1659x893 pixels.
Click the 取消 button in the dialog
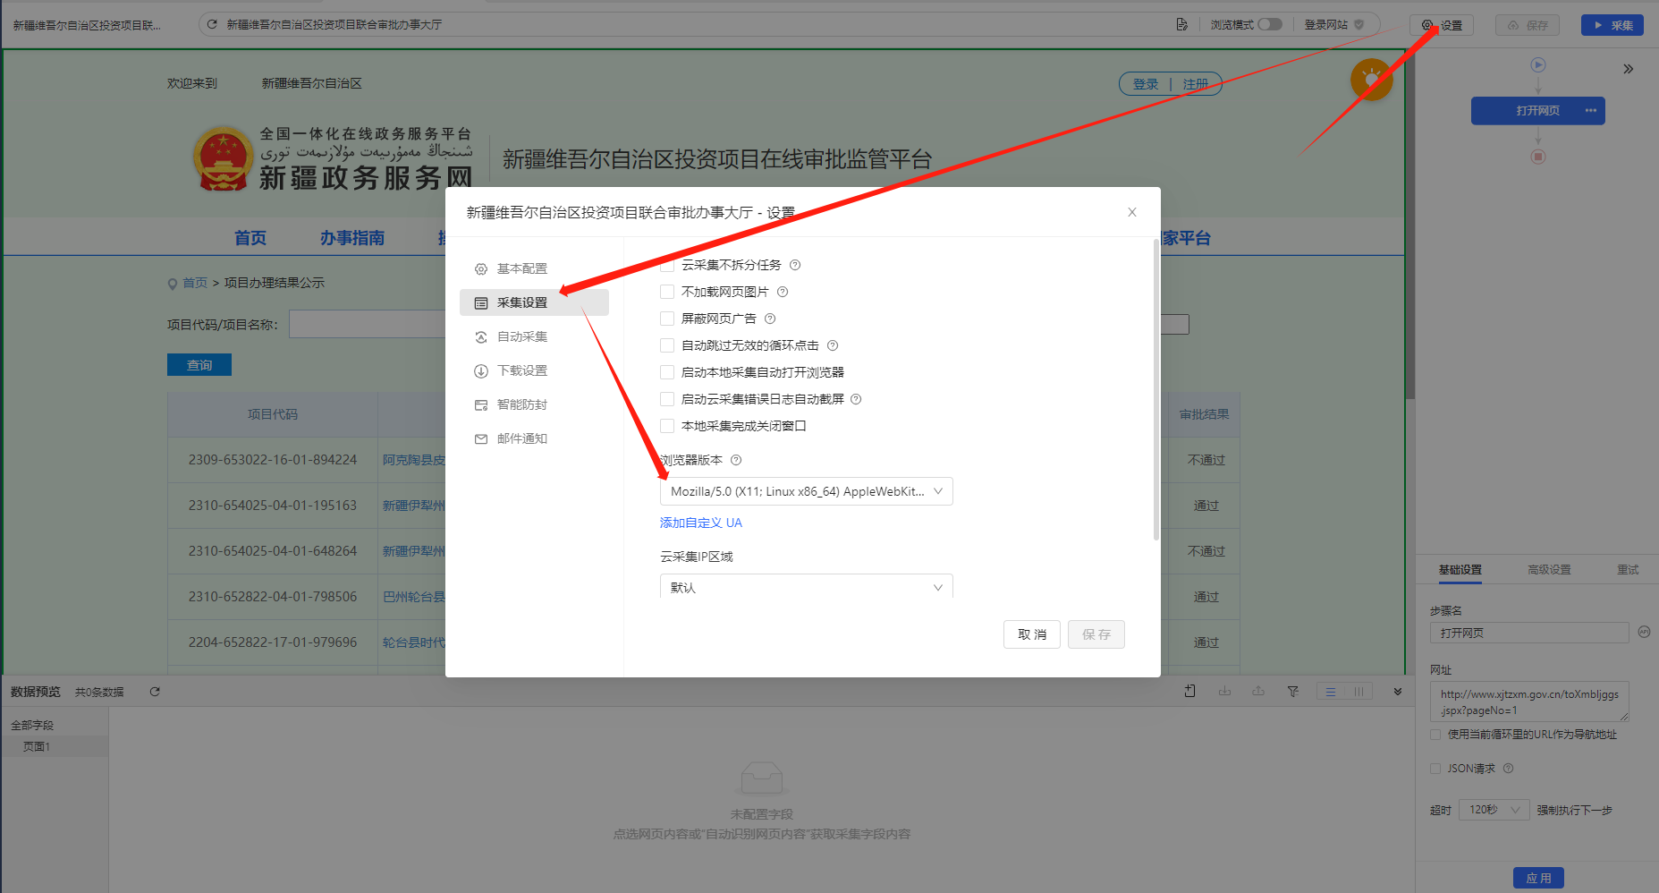click(x=1031, y=634)
